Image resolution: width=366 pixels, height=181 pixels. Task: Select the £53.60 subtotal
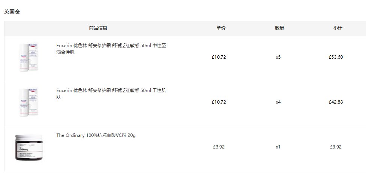[336, 57]
